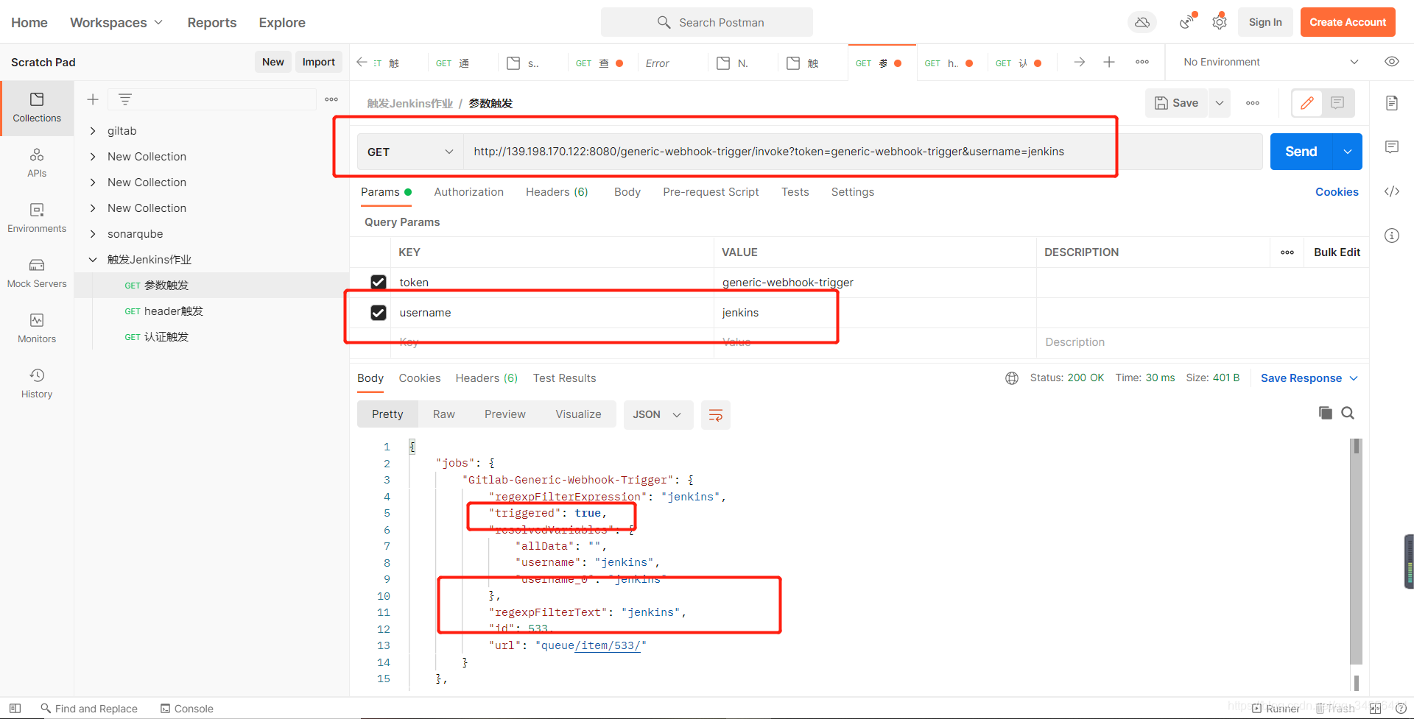Click the plus icon to create a collection

93,99
